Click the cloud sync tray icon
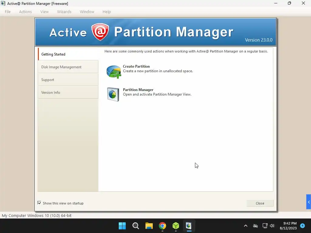The height and width of the screenshot is (233, 311). [255, 226]
